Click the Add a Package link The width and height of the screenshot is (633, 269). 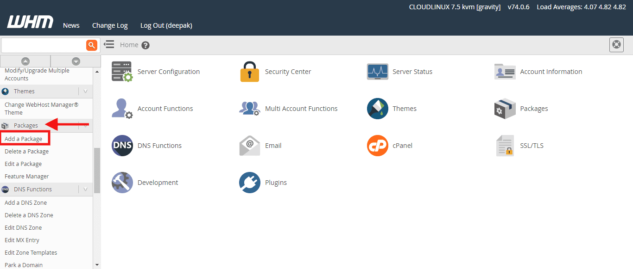click(24, 139)
